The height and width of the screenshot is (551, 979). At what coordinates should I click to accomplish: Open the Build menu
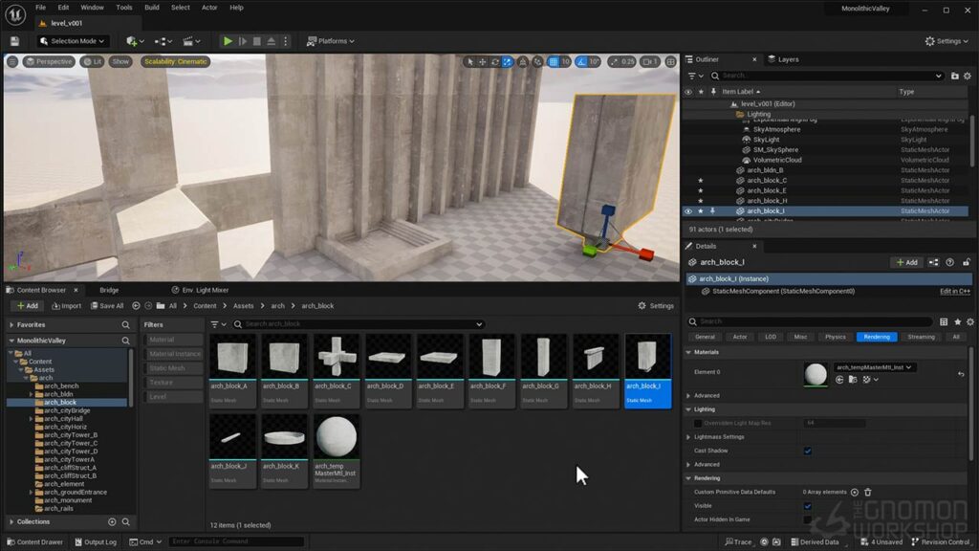coord(152,8)
